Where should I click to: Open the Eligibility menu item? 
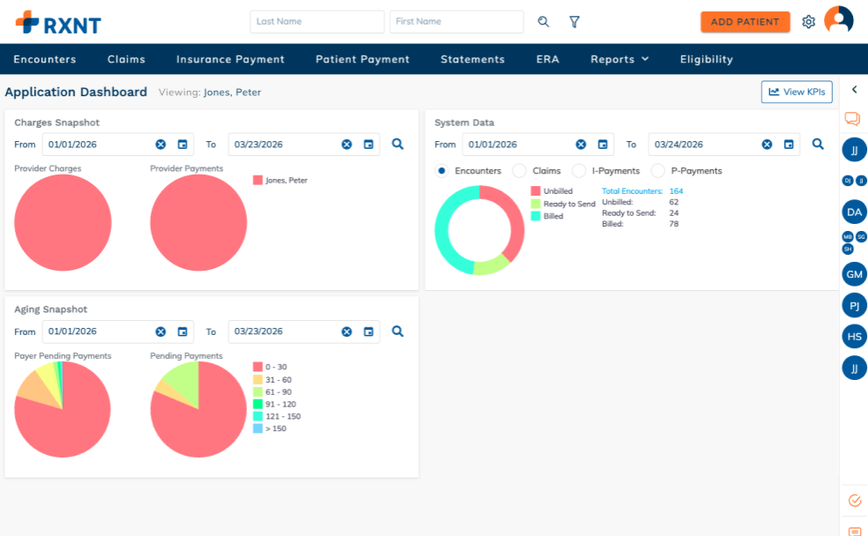click(x=706, y=59)
